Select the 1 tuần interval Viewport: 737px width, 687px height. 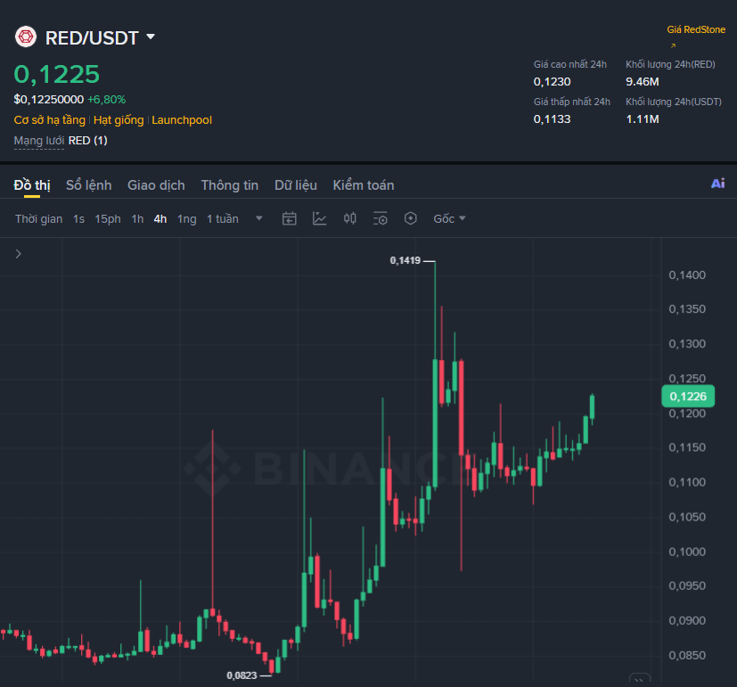tap(223, 219)
